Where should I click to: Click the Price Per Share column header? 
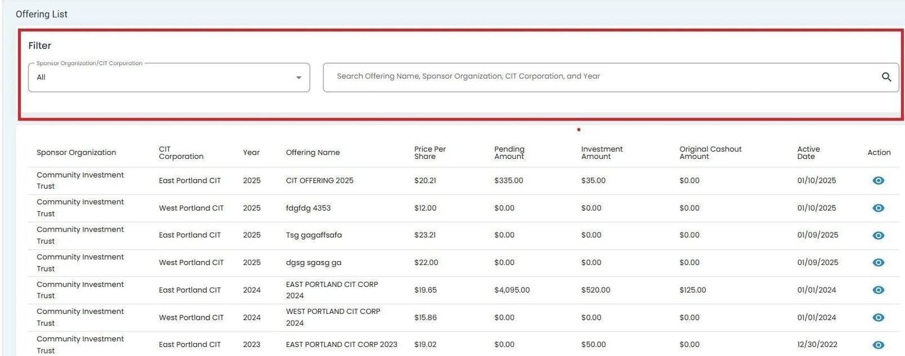pos(430,152)
